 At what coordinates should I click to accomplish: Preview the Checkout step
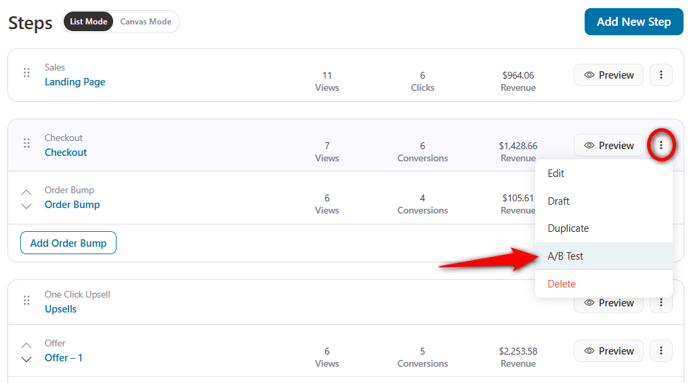tap(608, 146)
